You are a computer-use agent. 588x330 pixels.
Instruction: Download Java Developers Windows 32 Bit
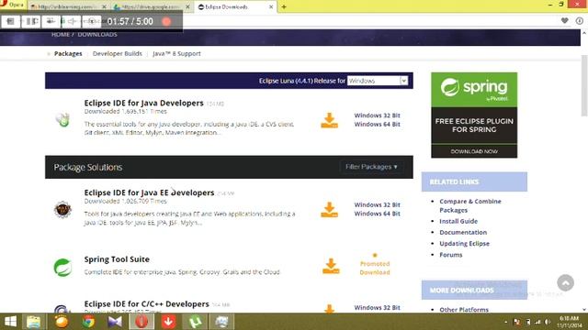click(378, 115)
